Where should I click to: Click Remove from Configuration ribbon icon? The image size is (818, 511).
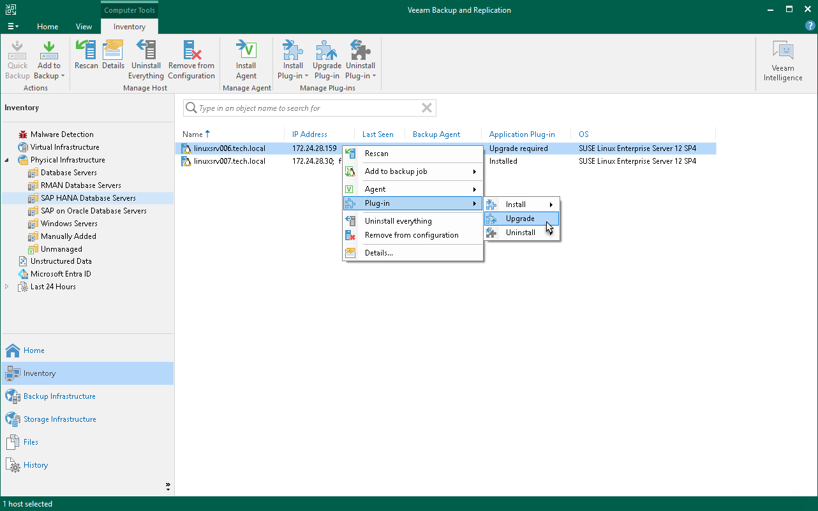(x=191, y=61)
